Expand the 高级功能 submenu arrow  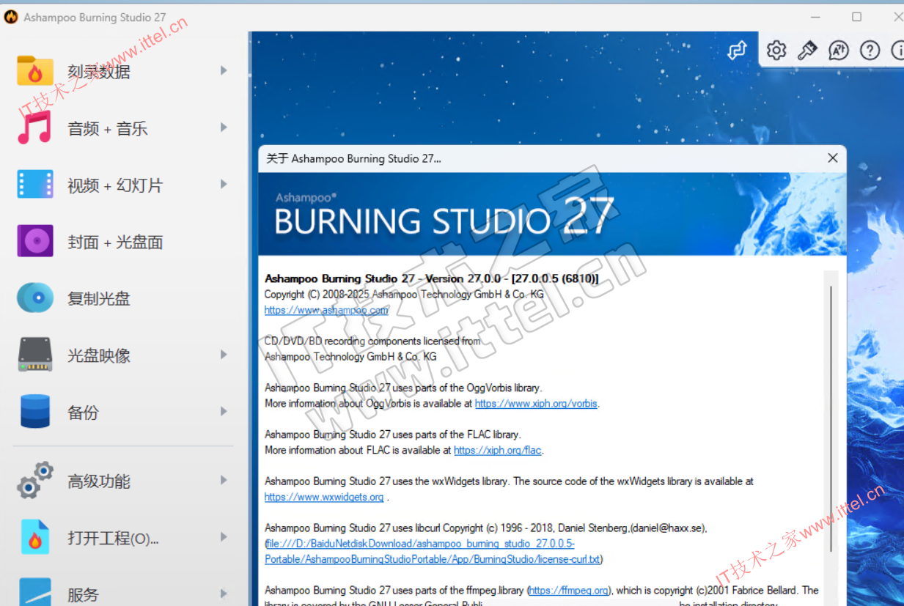[x=224, y=481]
